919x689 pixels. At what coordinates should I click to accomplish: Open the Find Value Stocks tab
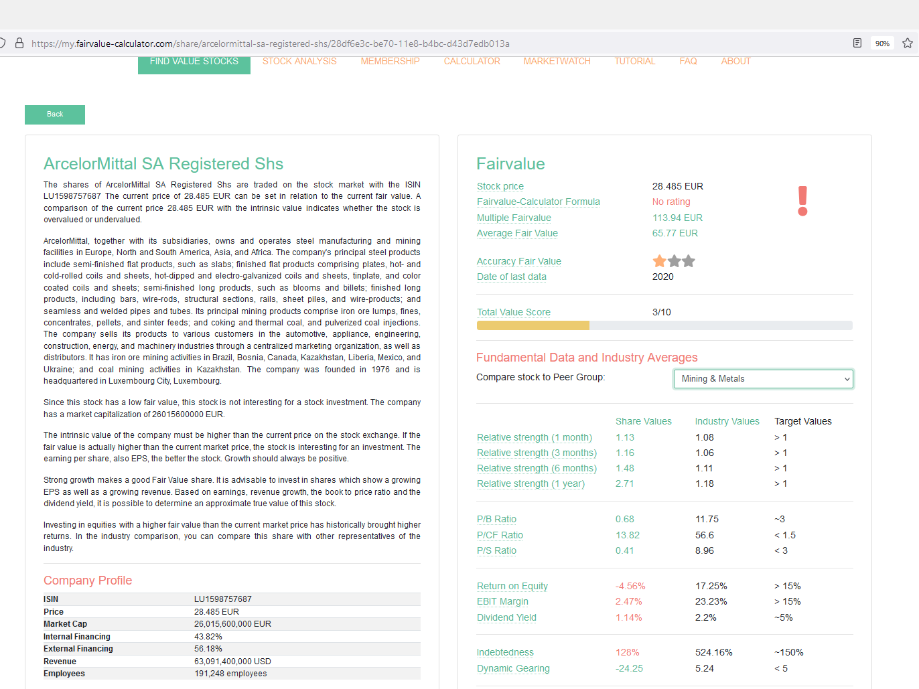tap(194, 62)
